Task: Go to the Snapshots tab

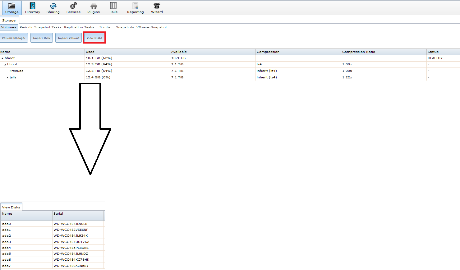Action: [125, 27]
